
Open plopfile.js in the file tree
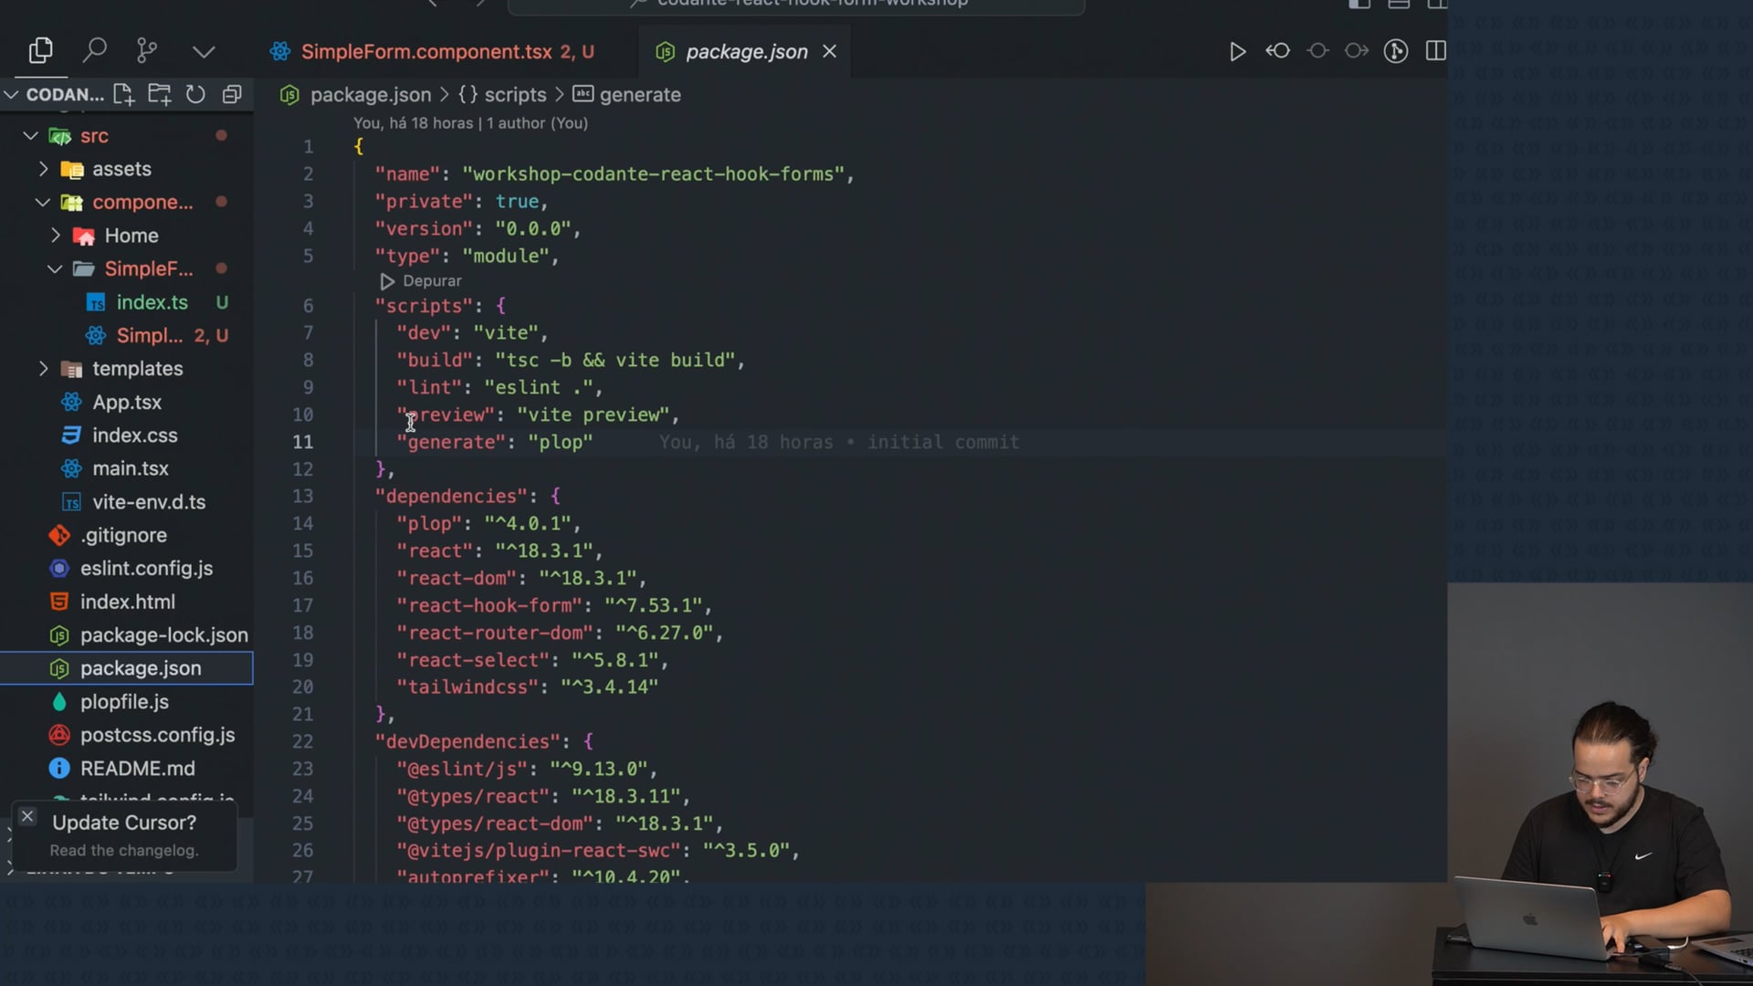(x=124, y=702)
